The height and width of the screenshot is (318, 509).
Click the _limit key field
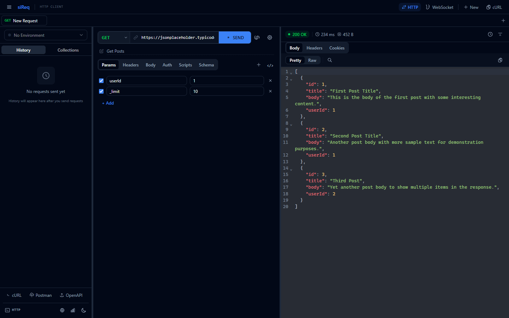tap(147, 91)
